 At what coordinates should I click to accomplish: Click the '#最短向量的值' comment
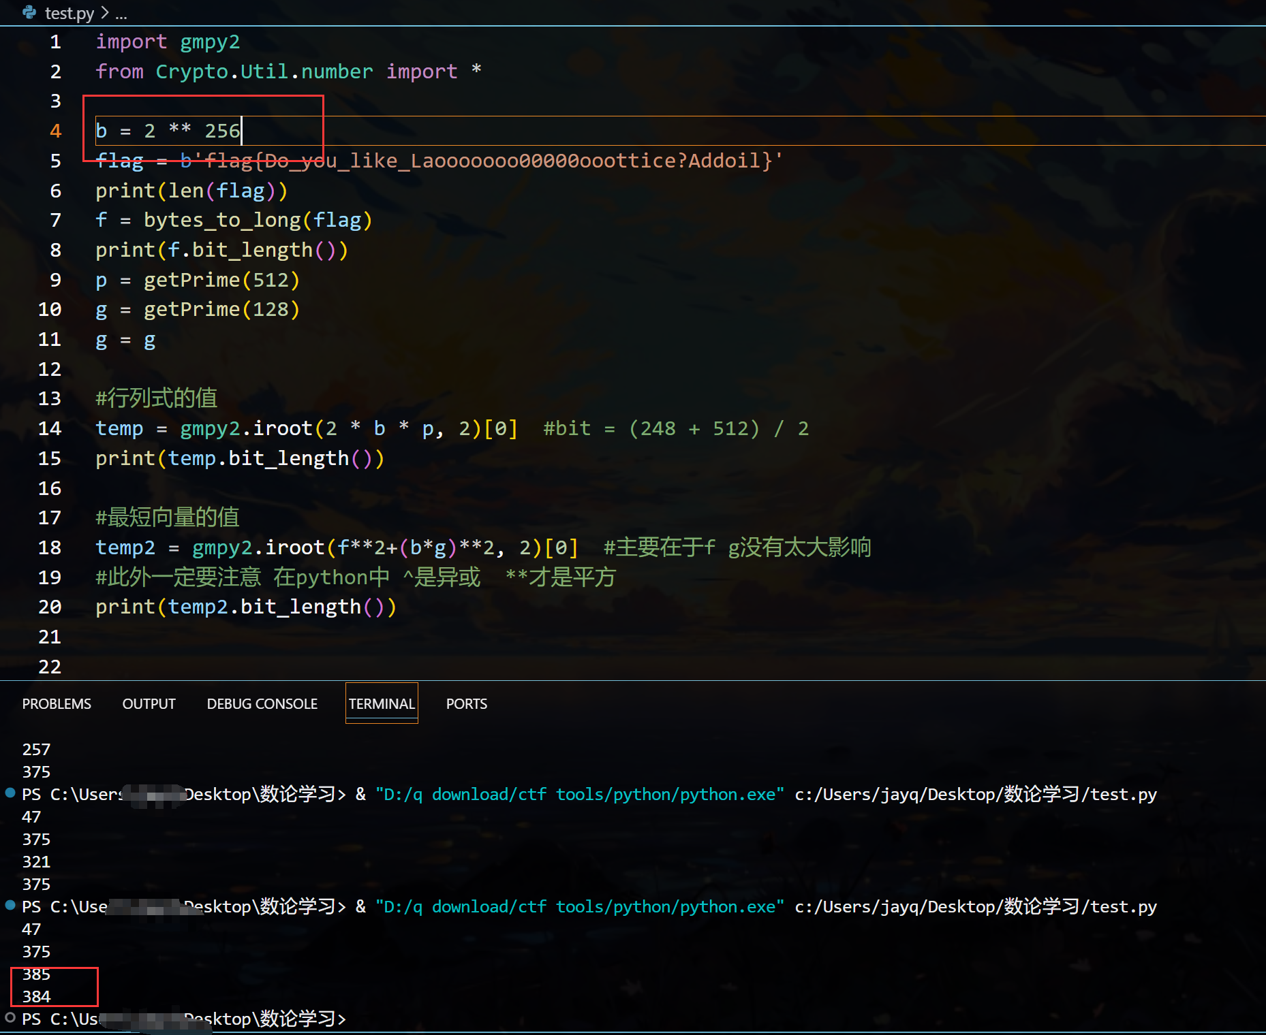[x=168, y=517]
